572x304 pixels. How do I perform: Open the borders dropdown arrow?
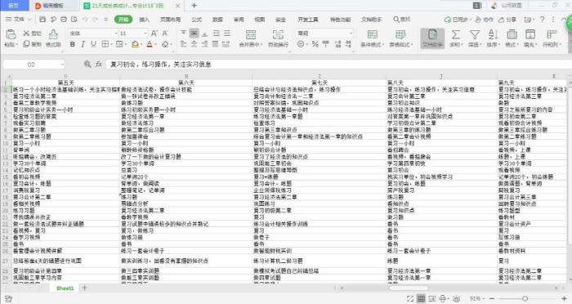[111, 44]
